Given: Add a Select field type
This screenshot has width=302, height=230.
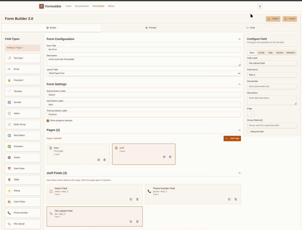Looking at the screenshot, I should coord(23,113).
